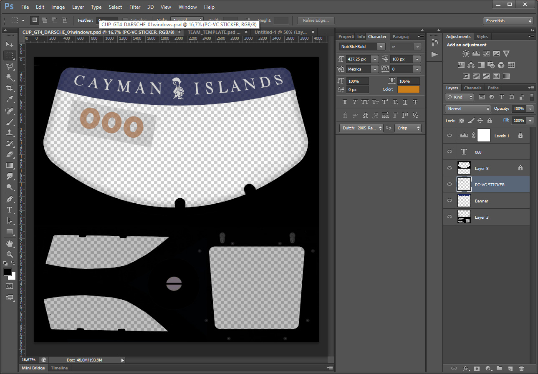Select the Horizontal Type tool
The height and width of the screenshot is (374, 538).
coord(9,210)
